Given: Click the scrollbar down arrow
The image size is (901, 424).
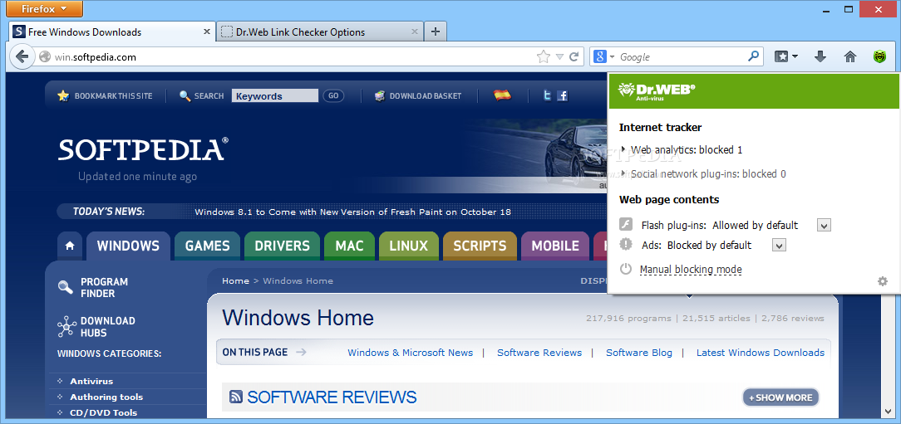Looking at the screenshot, I should point(887,412).
